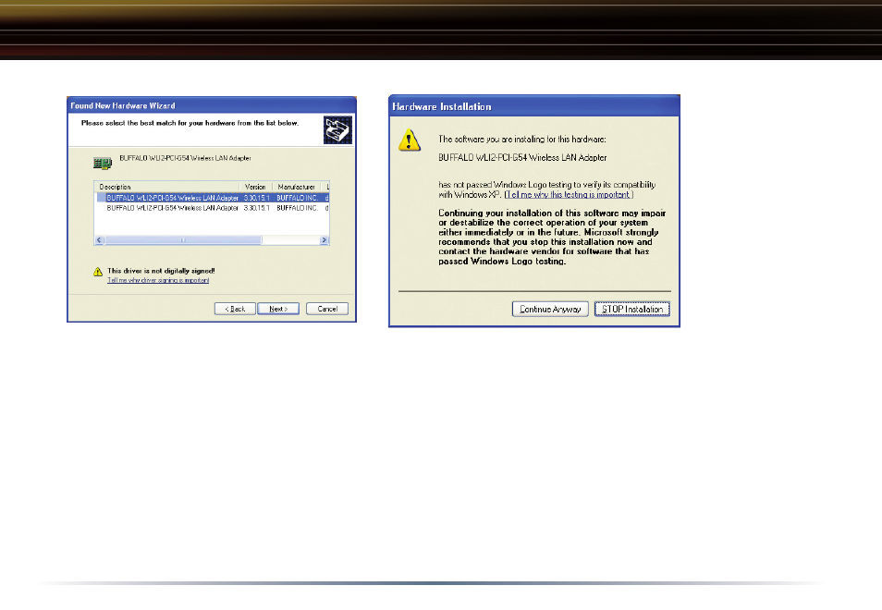The image size is (882, 610).
Task: Click the network adapter card icon
Action: [103, 164]
